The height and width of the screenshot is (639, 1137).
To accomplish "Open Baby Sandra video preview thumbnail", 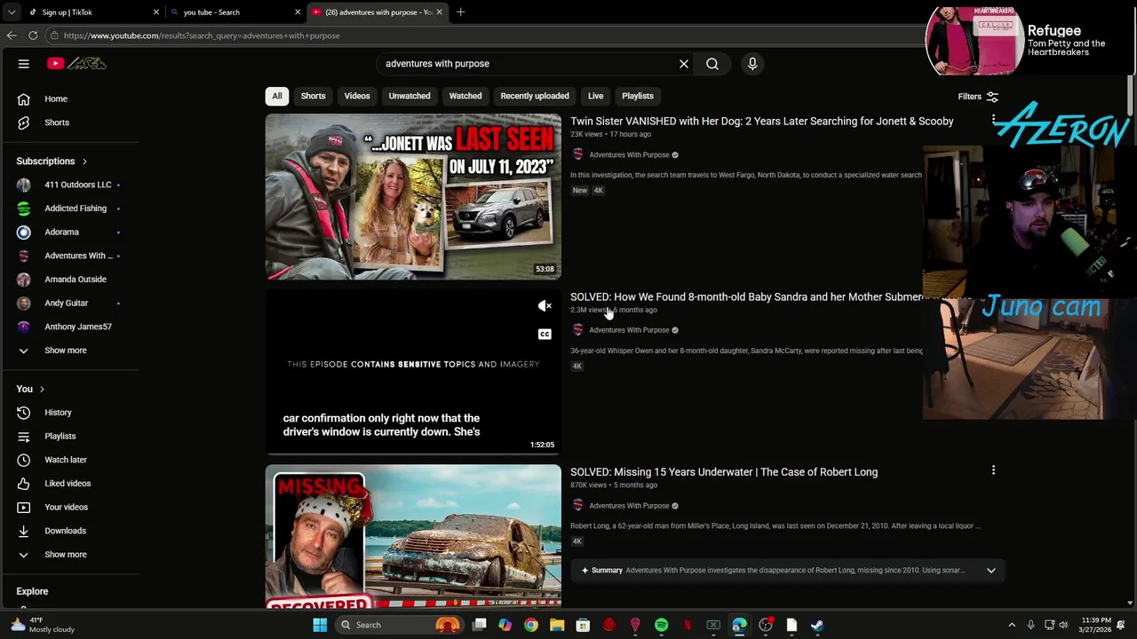I will pos(413,373).
